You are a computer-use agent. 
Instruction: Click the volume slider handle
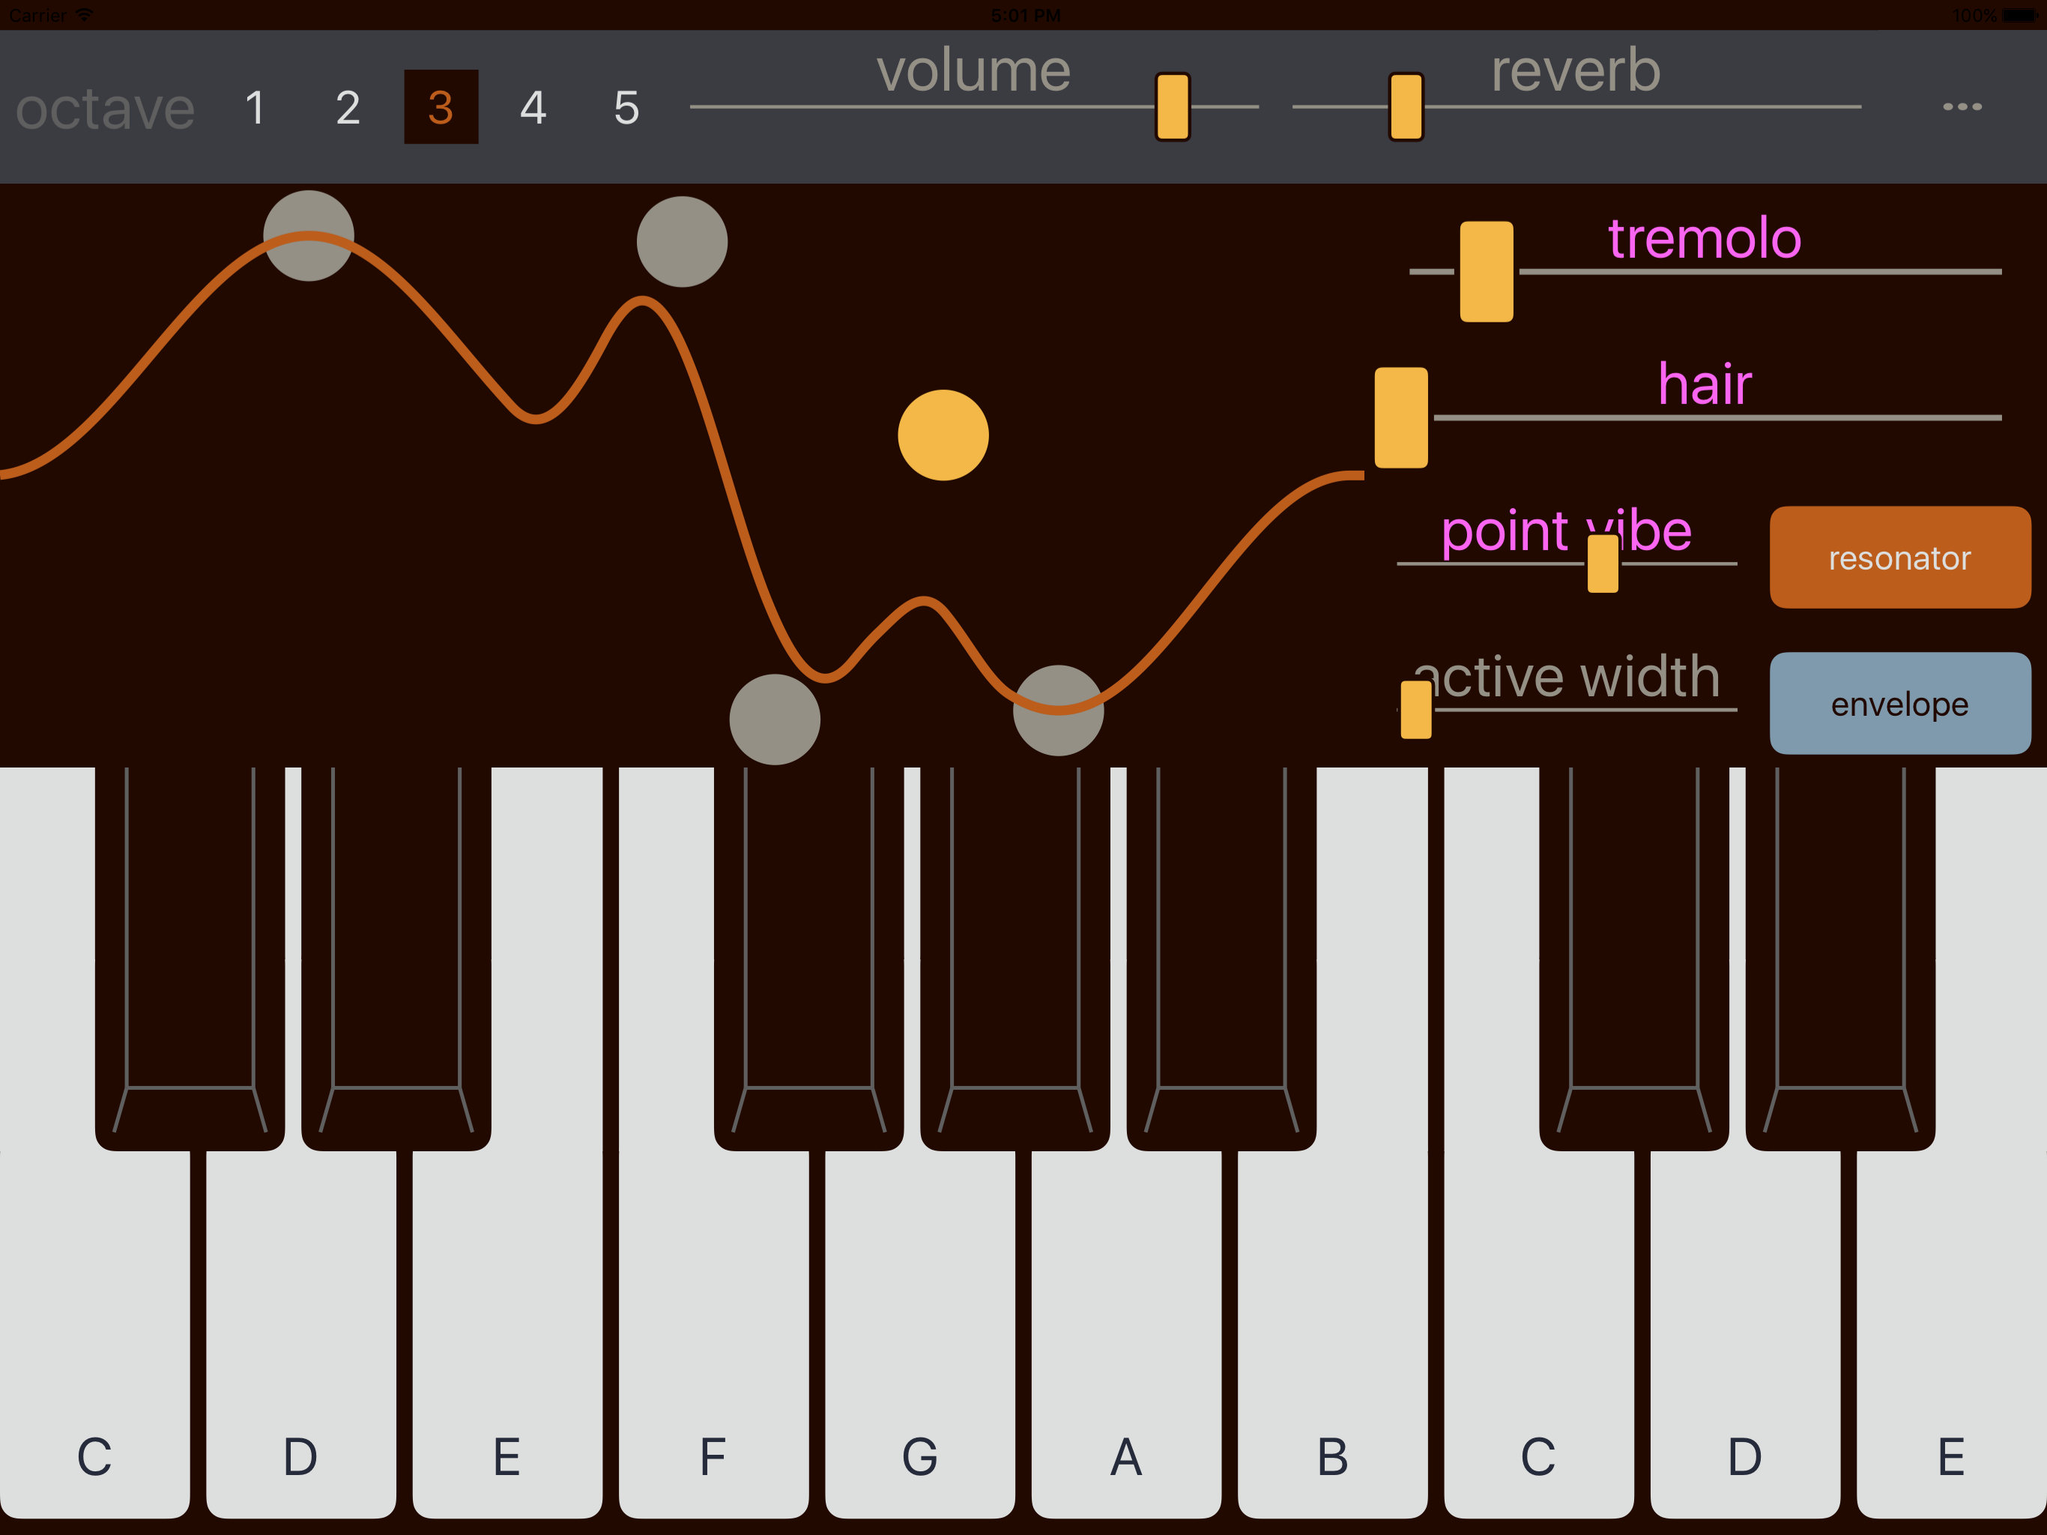[x=1173, y=107]
